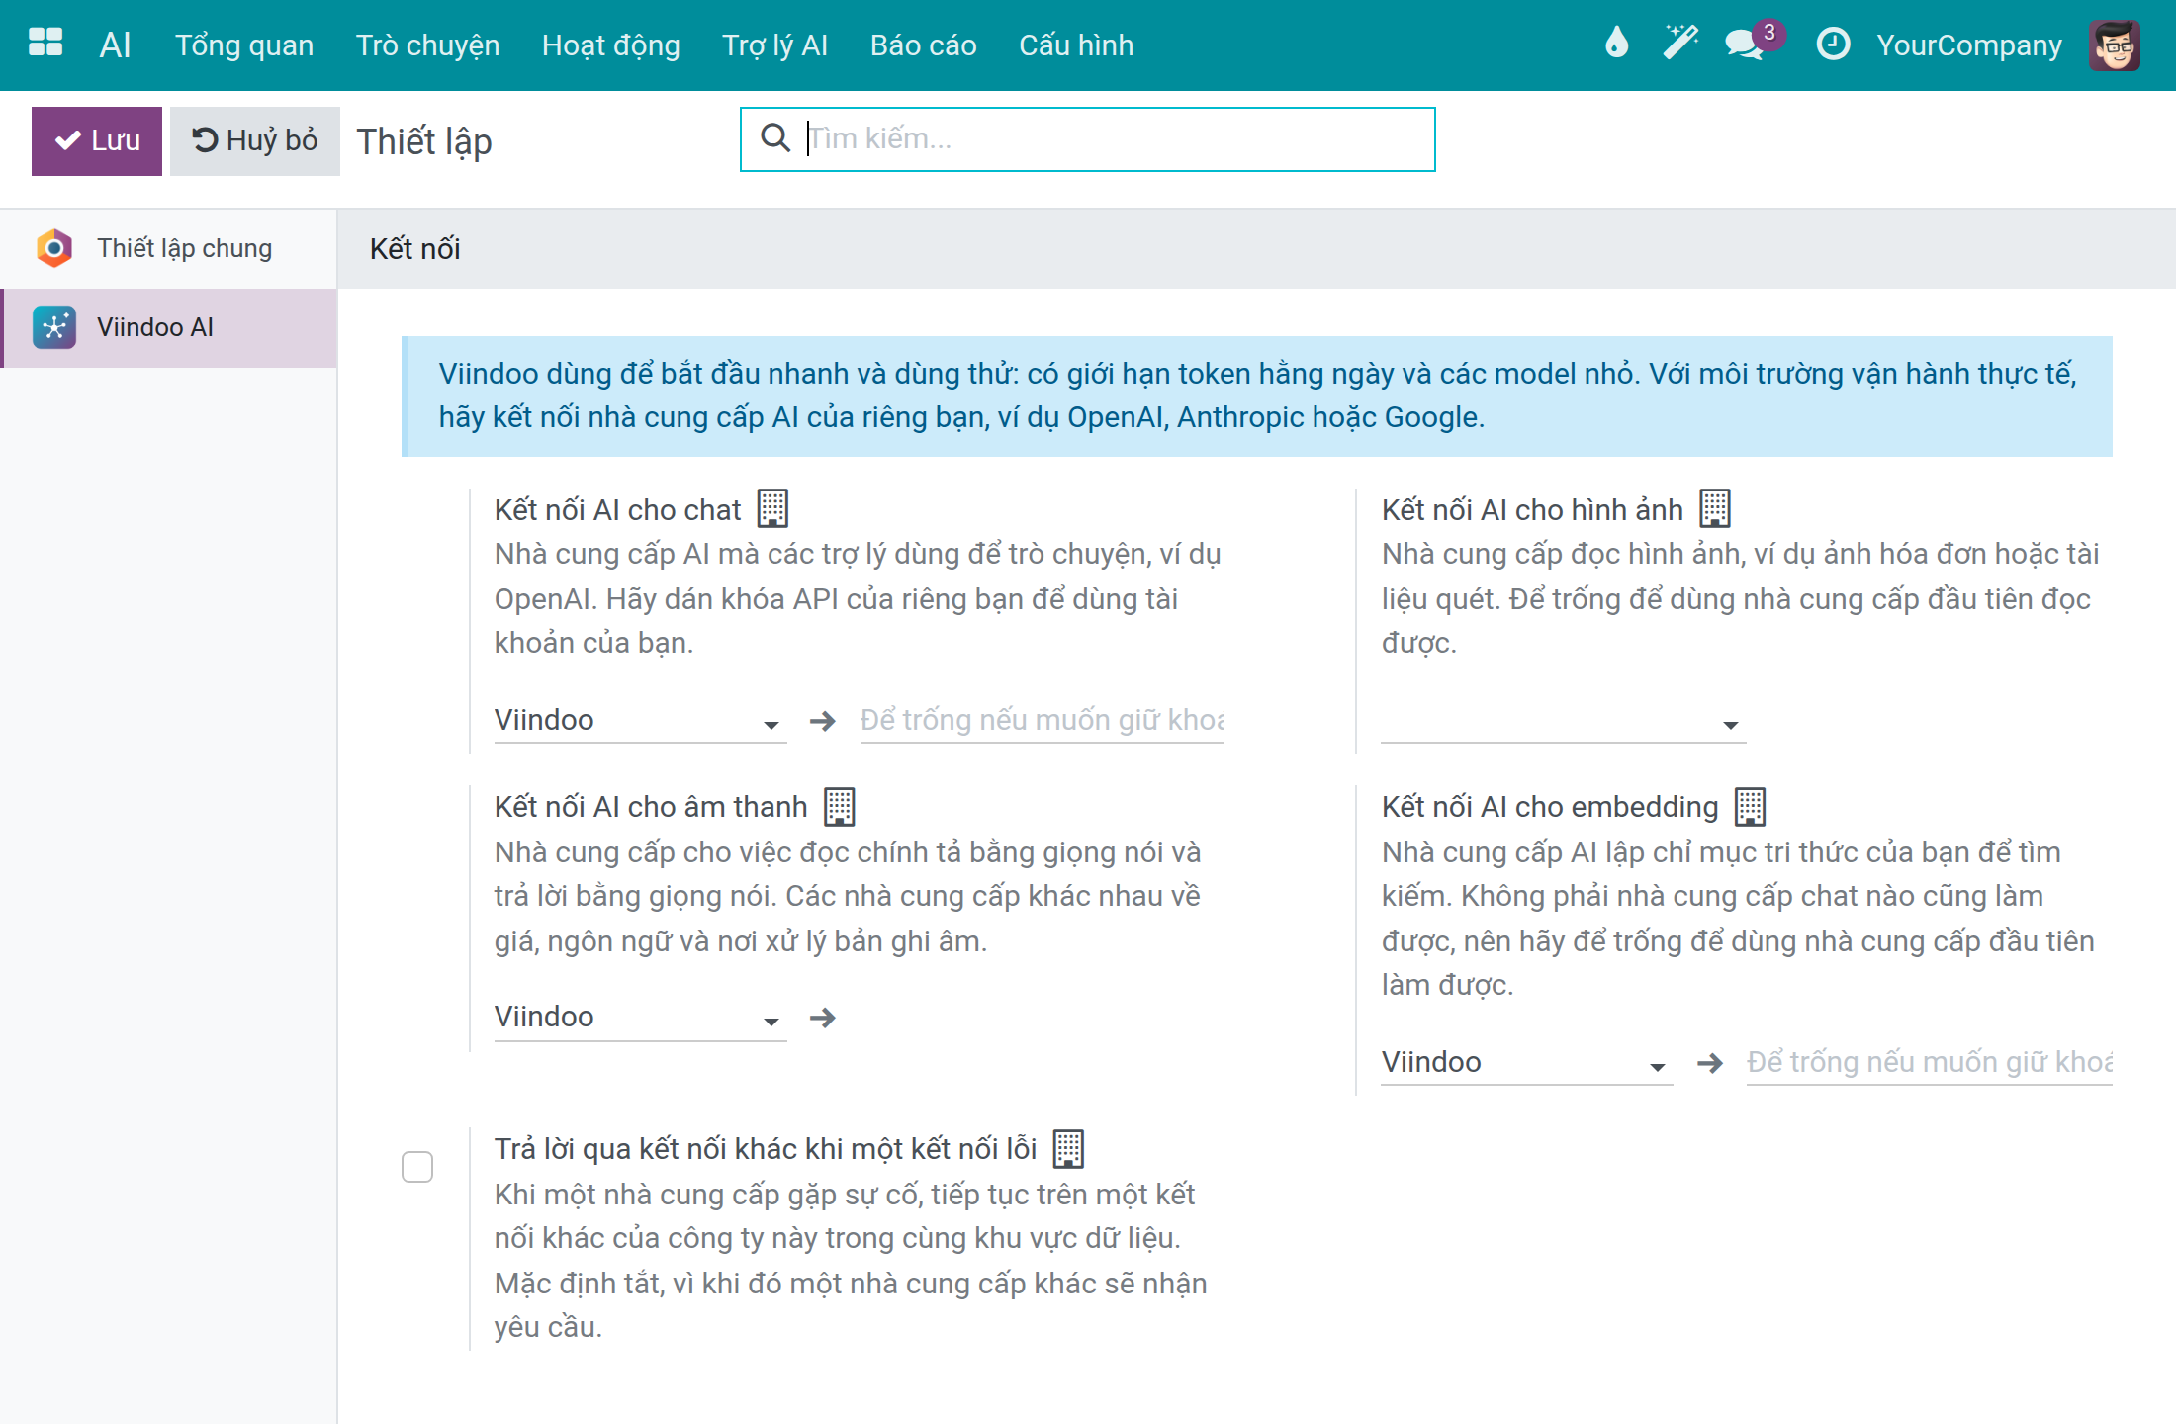Open the chat connection Viindoo dropdown
This screenshot has height=1424, width=2176.
coord(640,720)
